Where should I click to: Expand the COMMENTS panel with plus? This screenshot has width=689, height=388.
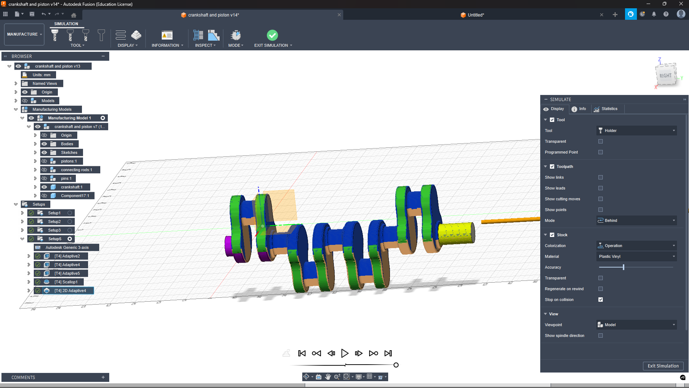pos(103,377)
